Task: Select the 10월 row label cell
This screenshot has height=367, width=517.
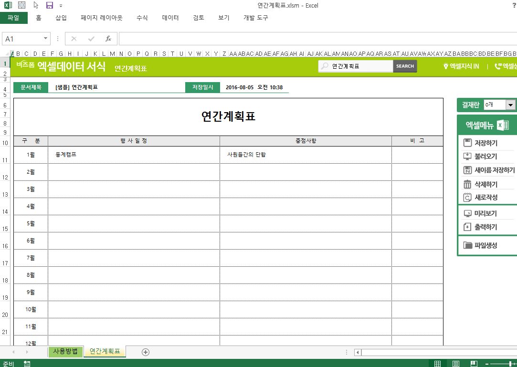Action: (x=31, y=309)
